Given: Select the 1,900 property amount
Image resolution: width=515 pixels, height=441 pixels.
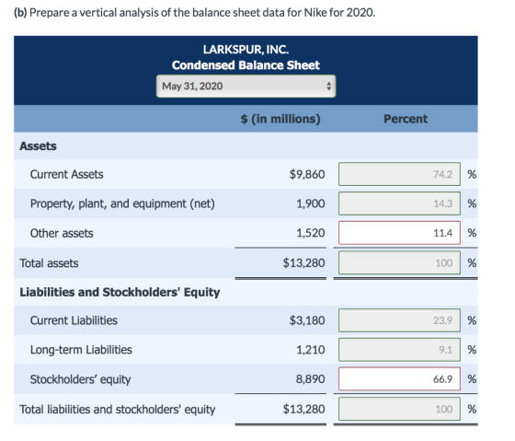Looking at the screenshot, I should coord(311,203).
